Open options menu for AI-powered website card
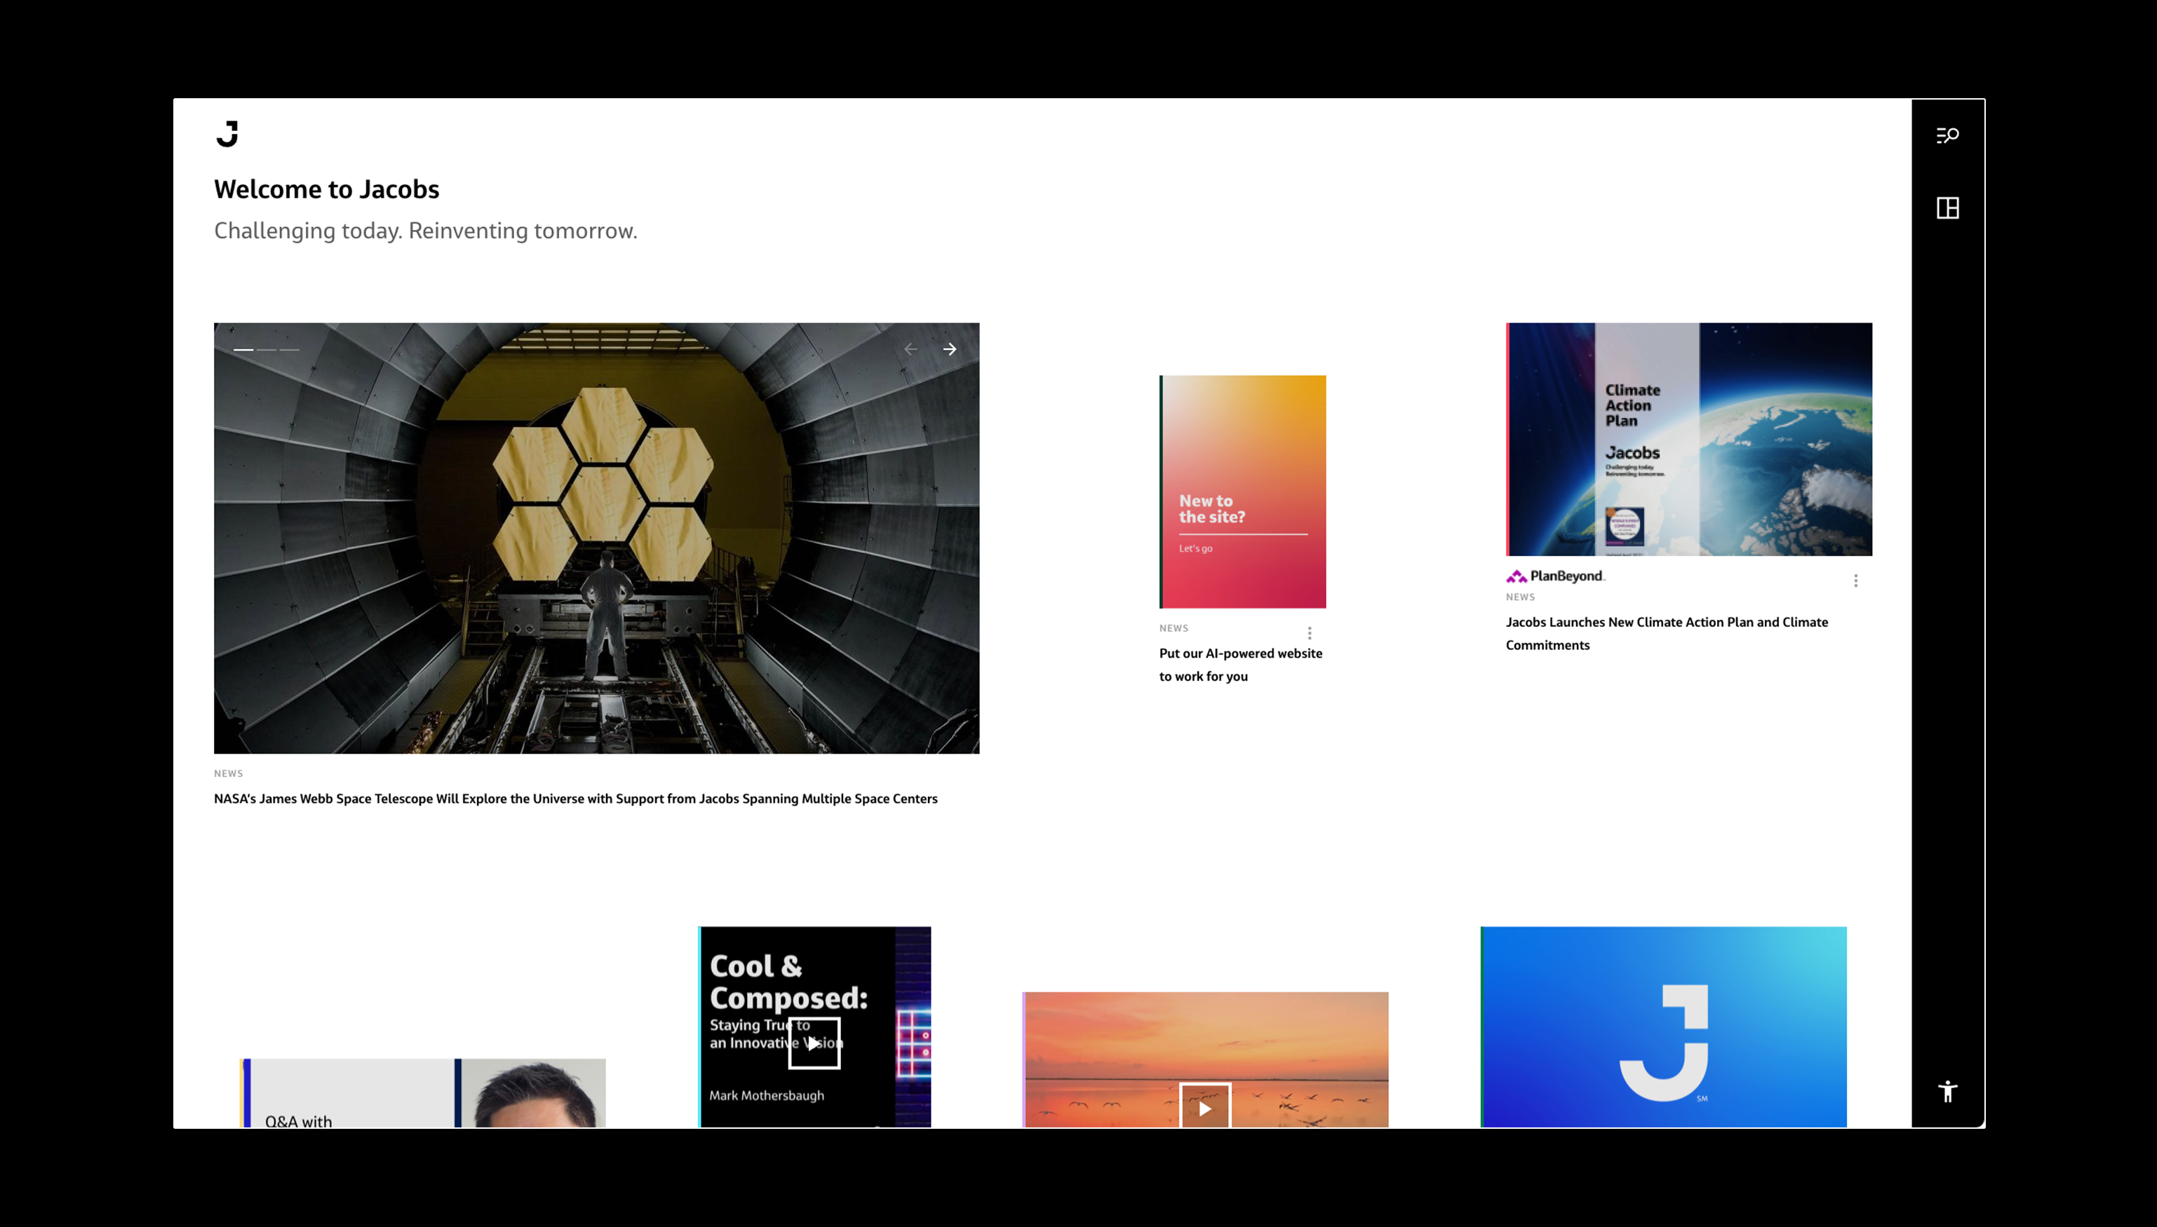2157x1227 pixels. tap(1309, 633)
